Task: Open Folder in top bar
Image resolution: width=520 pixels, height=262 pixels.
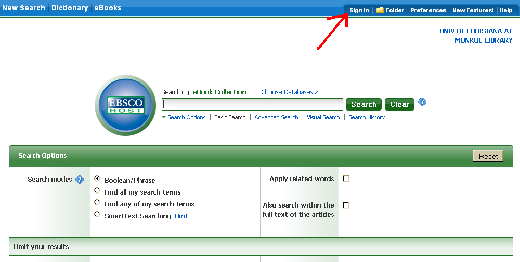Action: [395, 10]
